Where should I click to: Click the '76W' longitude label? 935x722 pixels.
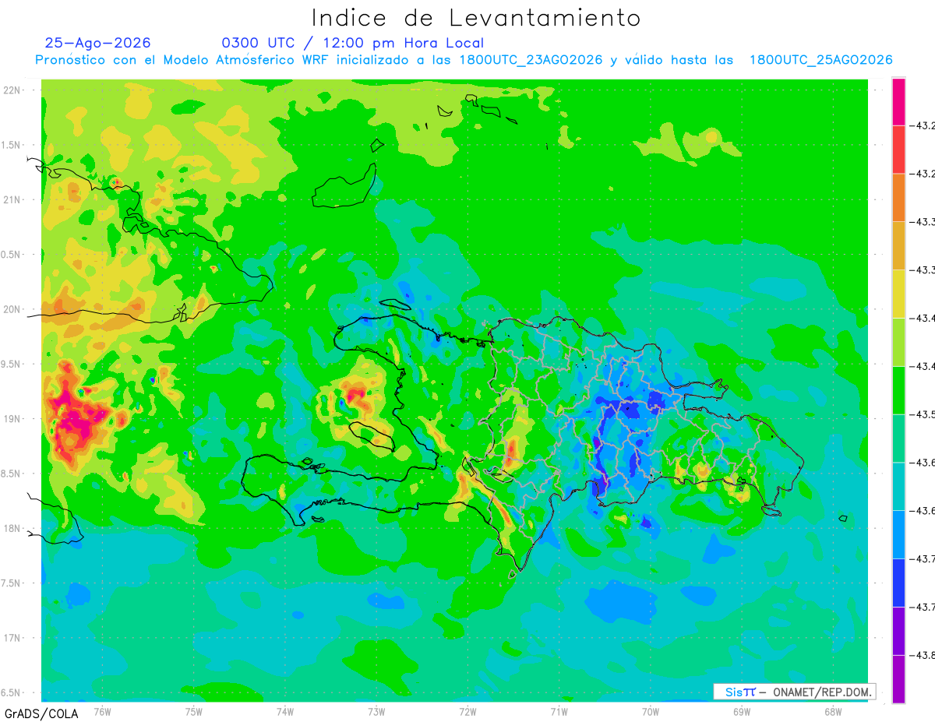tap(102, 711)
